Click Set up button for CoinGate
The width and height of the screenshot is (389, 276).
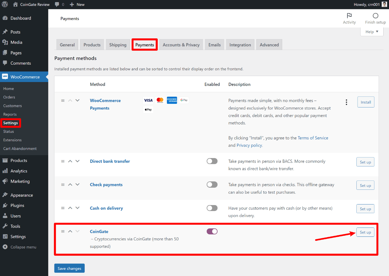365,232
